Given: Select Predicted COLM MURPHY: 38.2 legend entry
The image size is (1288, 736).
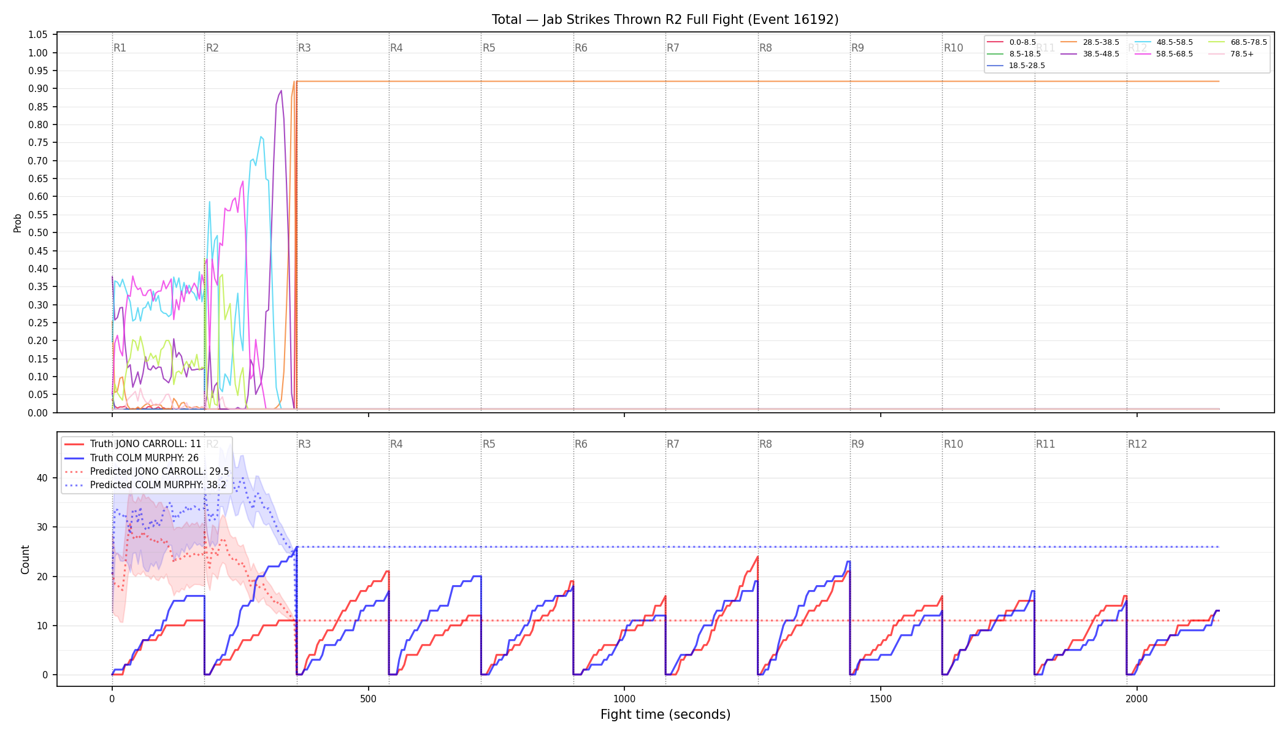Looking at the screenshot, I should click(145, 485).
